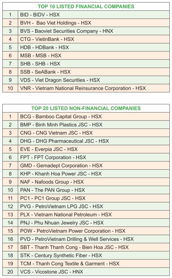Viewport: 172px width, 278px height.
Task: Click the Viet Dragon Securities entry
Action: (60, 80)
